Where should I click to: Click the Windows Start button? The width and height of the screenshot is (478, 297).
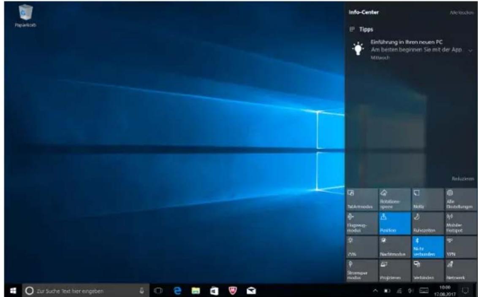[13, 291]
